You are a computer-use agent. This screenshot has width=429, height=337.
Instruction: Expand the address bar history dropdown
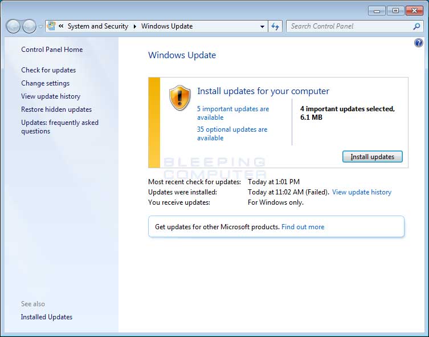(x=262, y=27)
